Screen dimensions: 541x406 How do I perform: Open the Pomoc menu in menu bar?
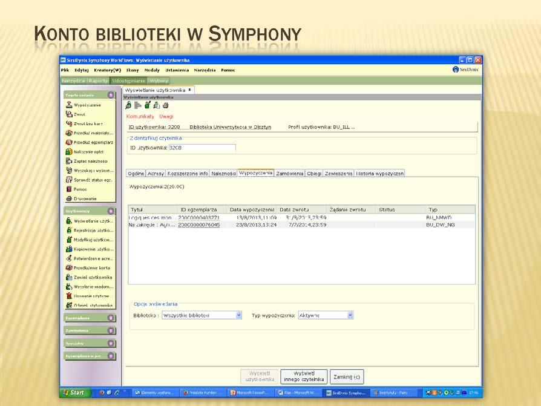(x=228, y=70)
